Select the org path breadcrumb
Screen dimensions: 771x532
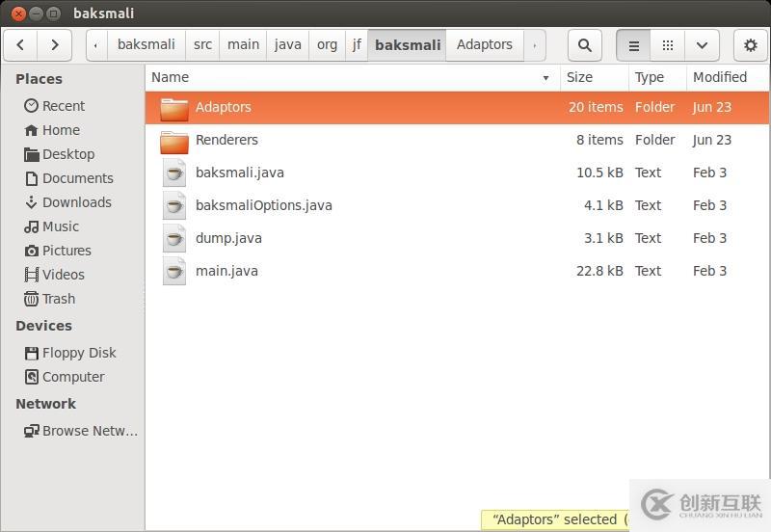click(328, 45)
